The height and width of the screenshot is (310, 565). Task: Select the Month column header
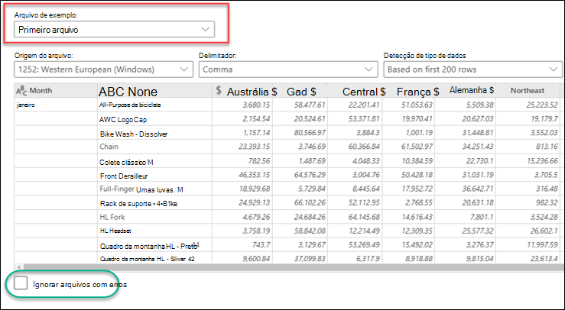tap(56, 91)
